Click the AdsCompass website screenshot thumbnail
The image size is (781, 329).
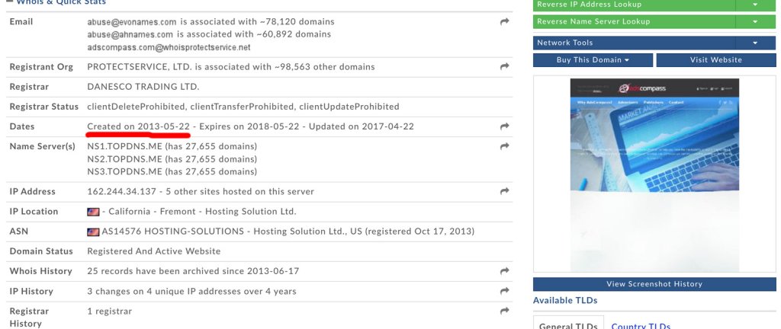click(654, 175)
